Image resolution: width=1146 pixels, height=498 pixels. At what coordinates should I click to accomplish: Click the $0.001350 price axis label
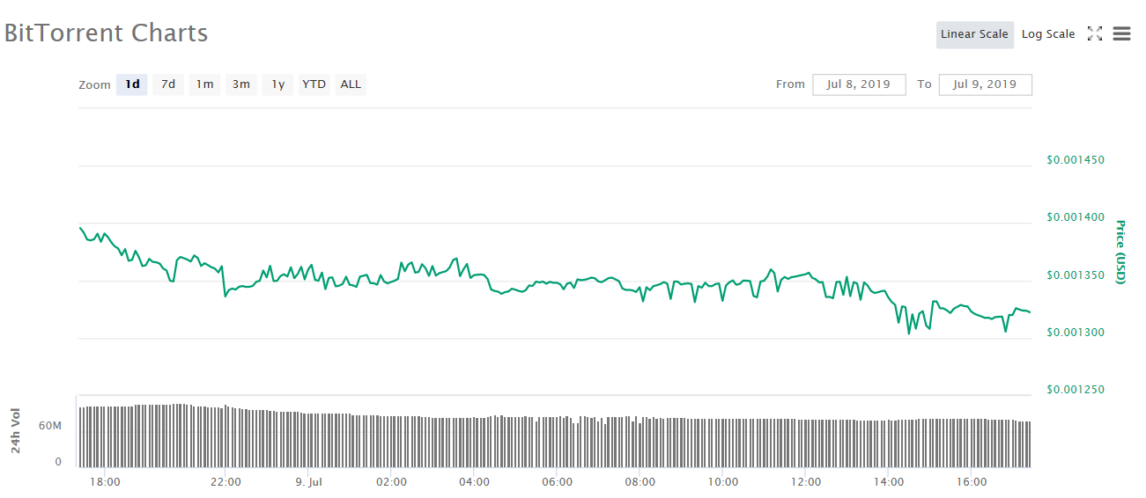1076,275
